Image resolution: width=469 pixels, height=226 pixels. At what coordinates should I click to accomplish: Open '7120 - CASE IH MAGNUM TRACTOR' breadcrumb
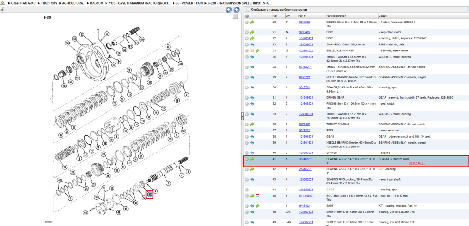[x=140, y=3]
